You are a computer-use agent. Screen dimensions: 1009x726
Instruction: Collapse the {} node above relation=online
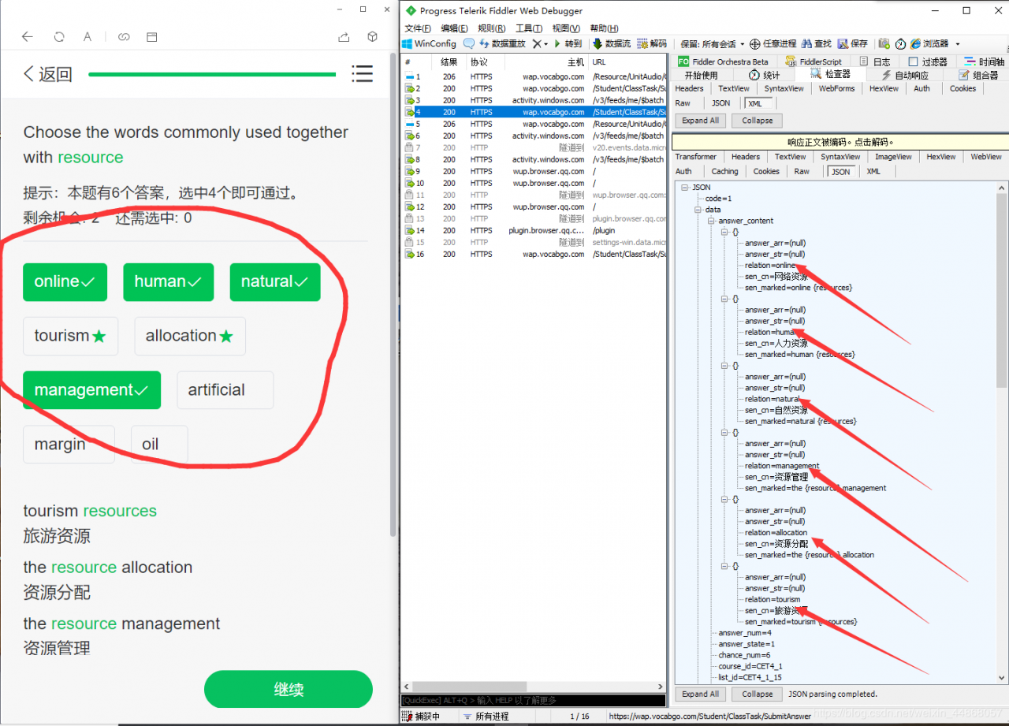coord(724,232)
